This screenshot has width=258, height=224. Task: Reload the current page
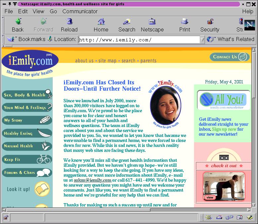click(x=69, y=25)
